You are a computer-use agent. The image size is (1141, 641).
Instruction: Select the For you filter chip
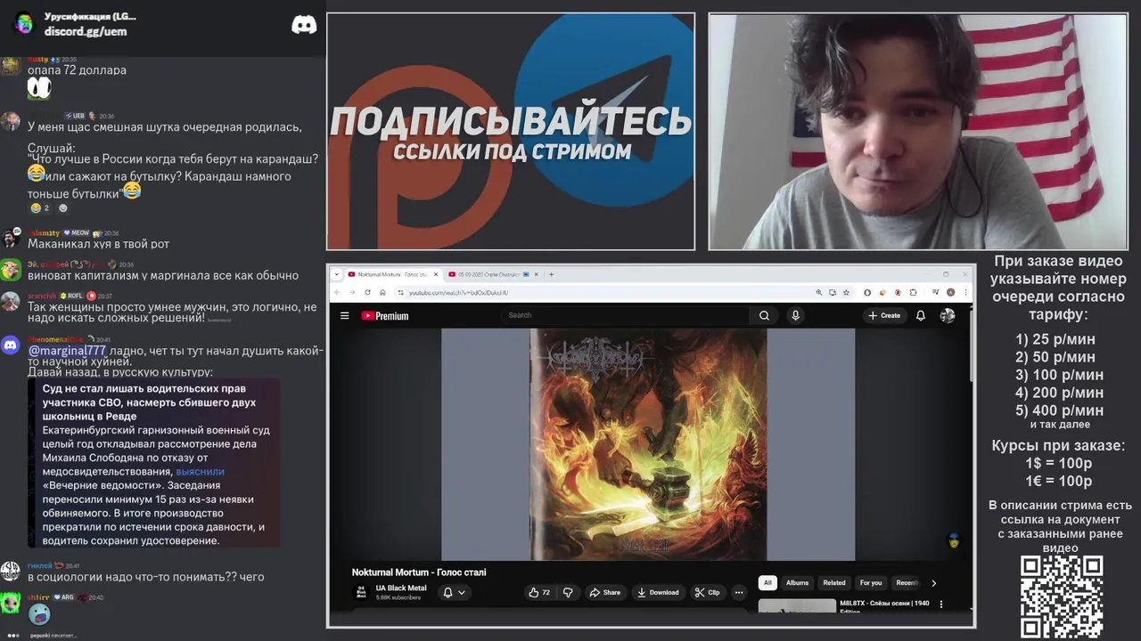click(x=871, y=583)
